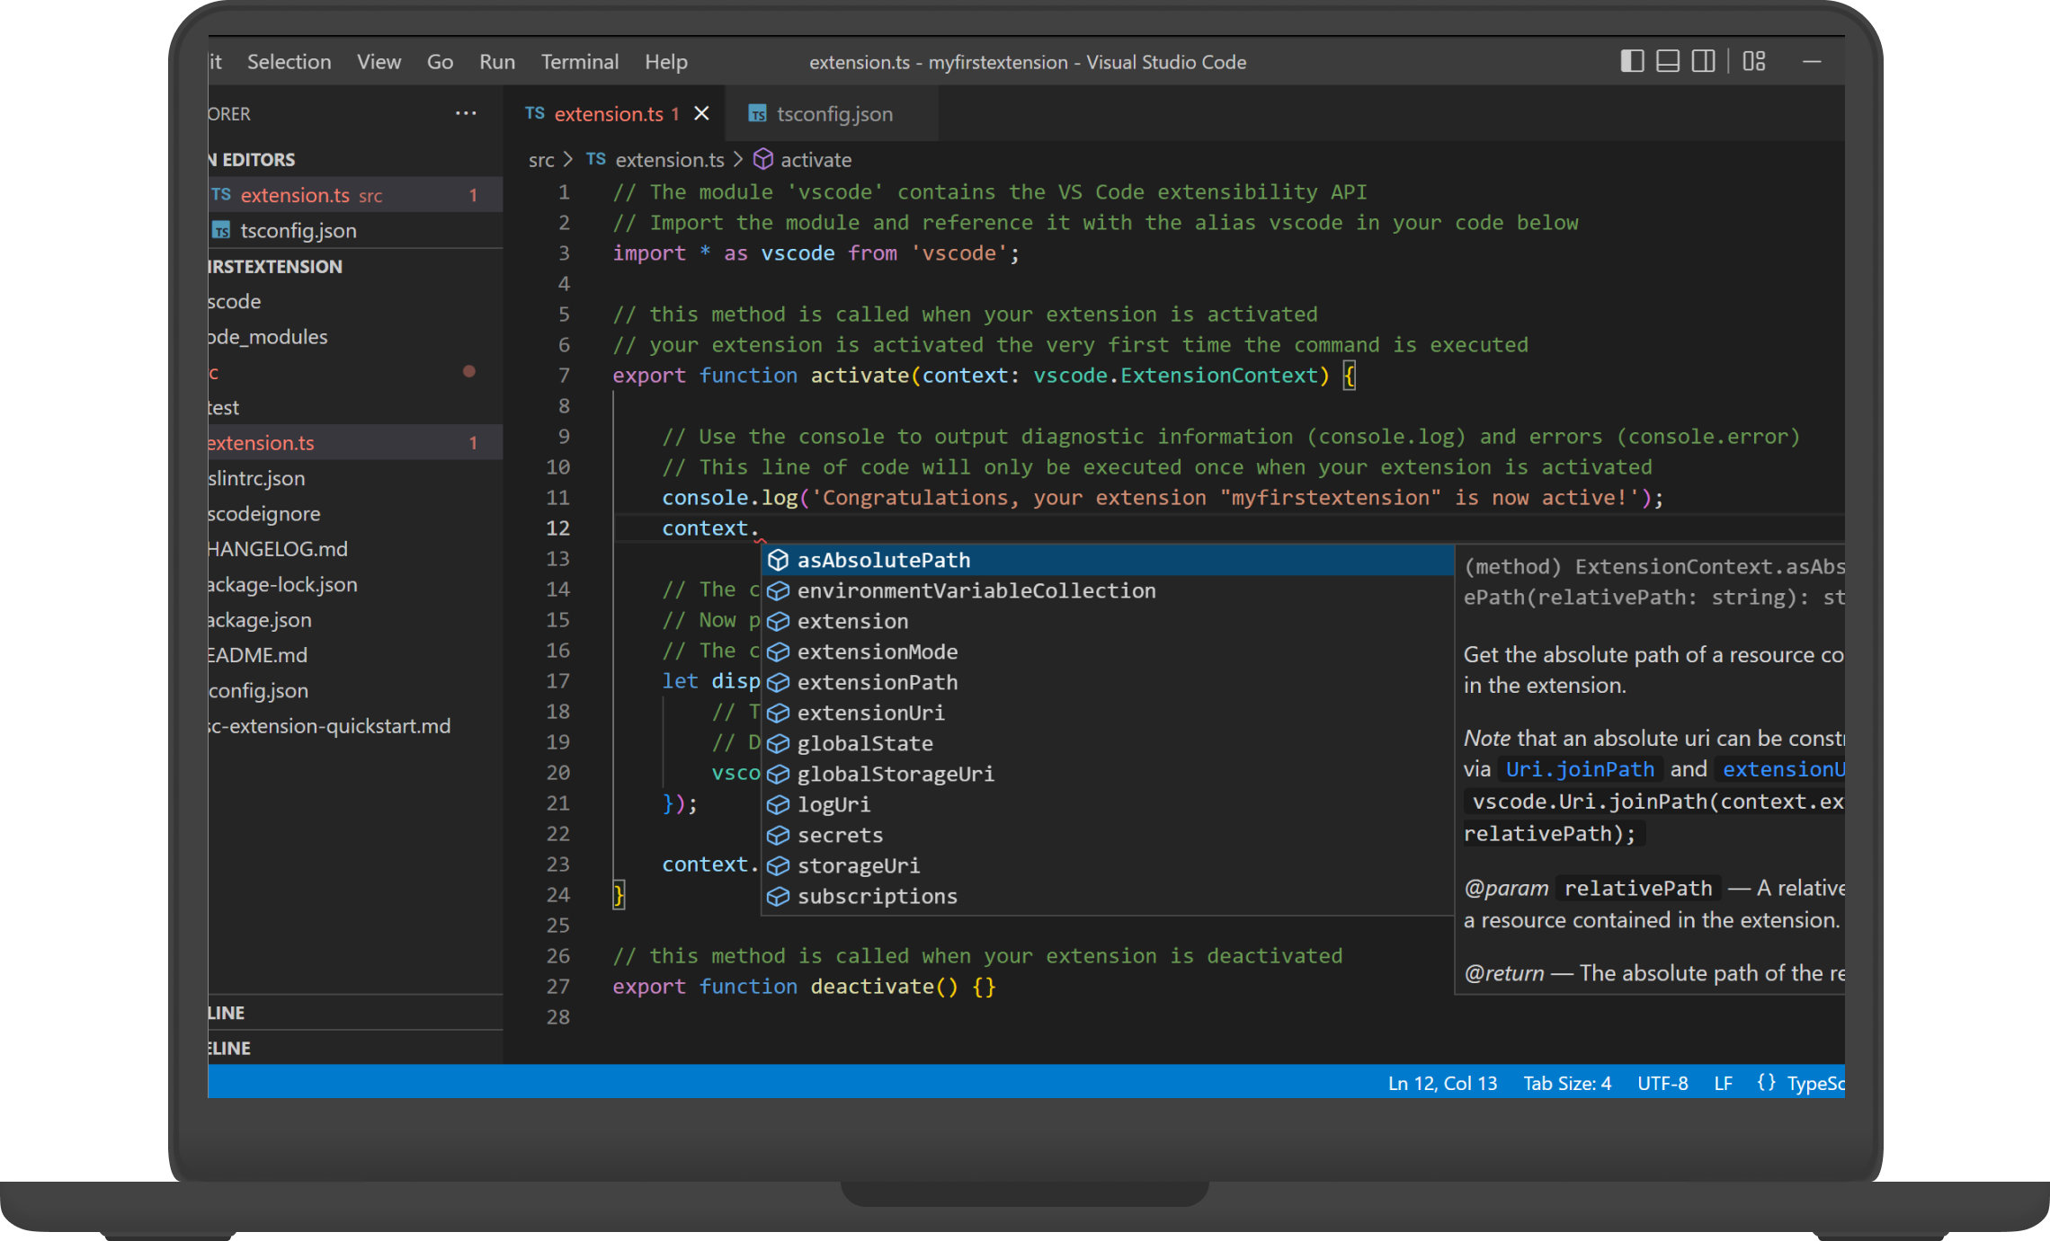Collapse the MYFIRSTEXTENSION folder section

(354, 267)
